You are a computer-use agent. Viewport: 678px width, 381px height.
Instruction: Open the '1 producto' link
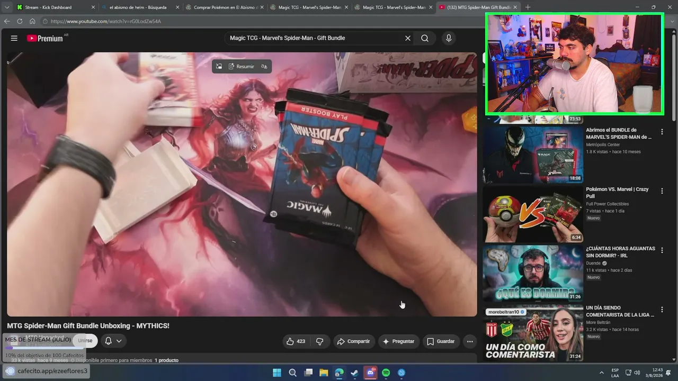(x=166, y=360)
